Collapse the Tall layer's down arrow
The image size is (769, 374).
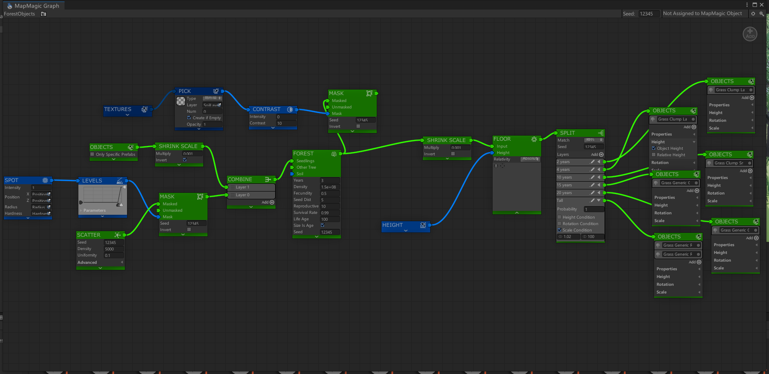coord(598,201)
